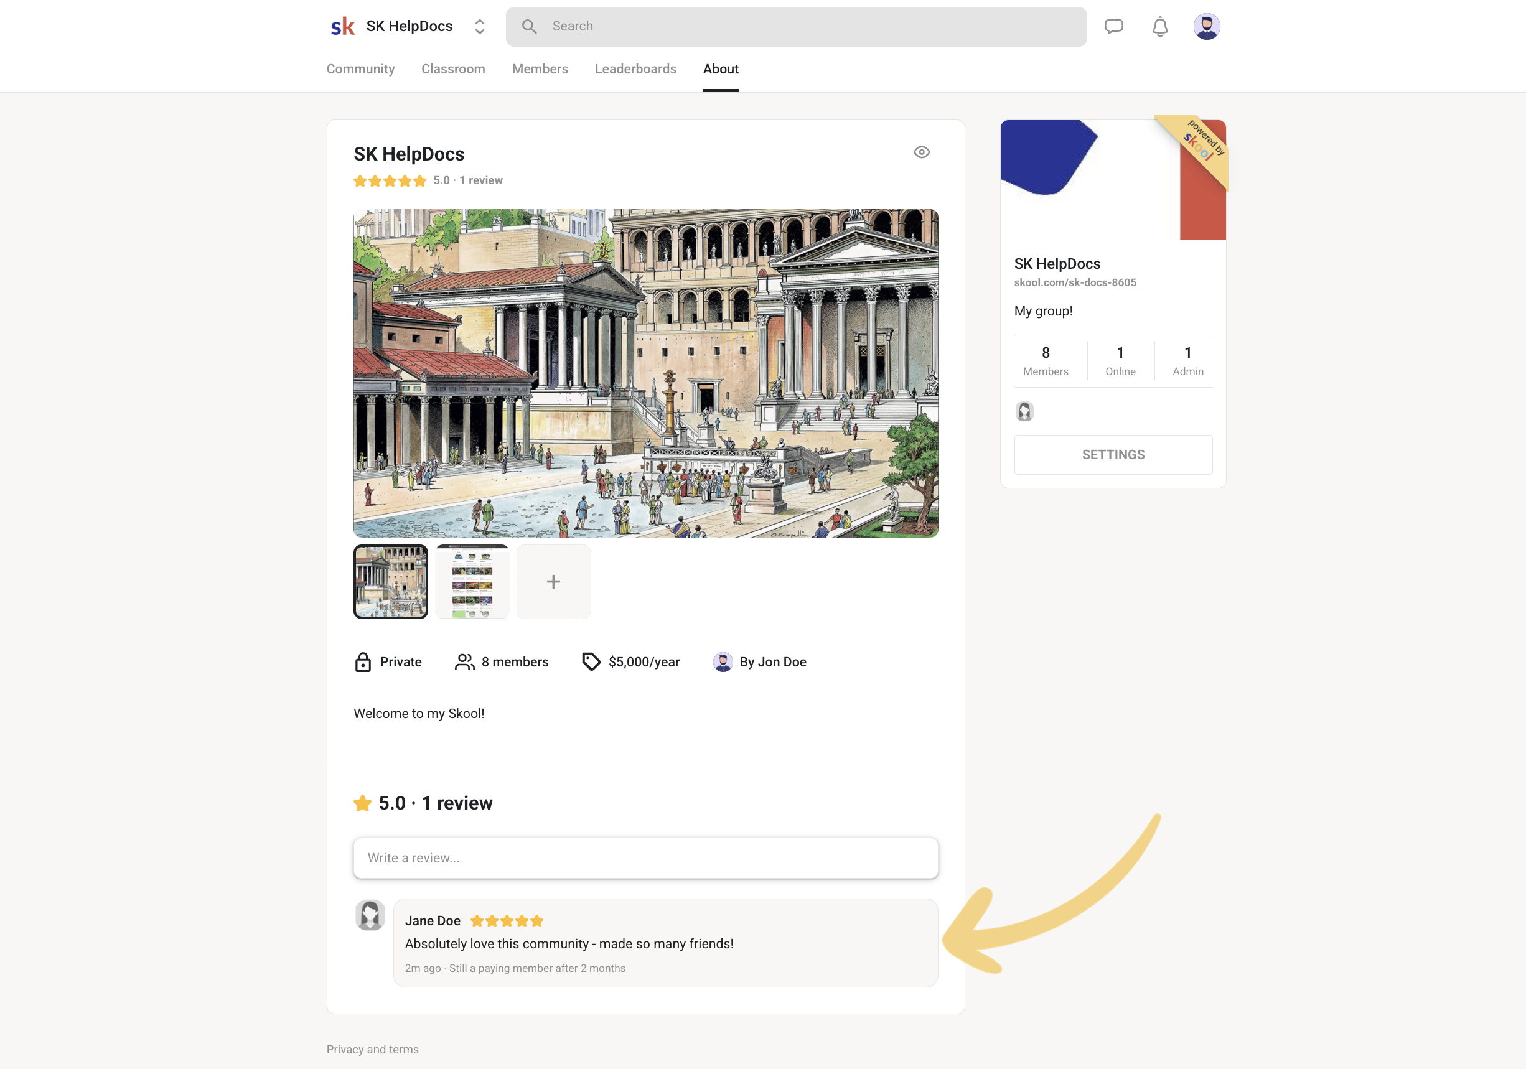Open the Jane Doe reviewer name
Image resolution: width=1526 pixels, height=1069 pixels.
tap(433, 921)
